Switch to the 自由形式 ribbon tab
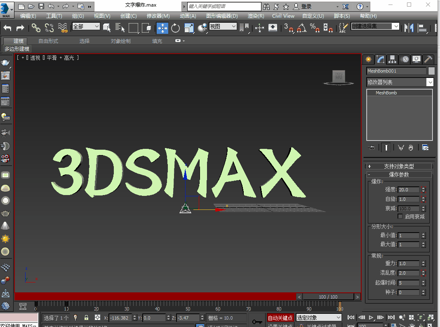This screenshot has width=440, height=327. [48, 41]
